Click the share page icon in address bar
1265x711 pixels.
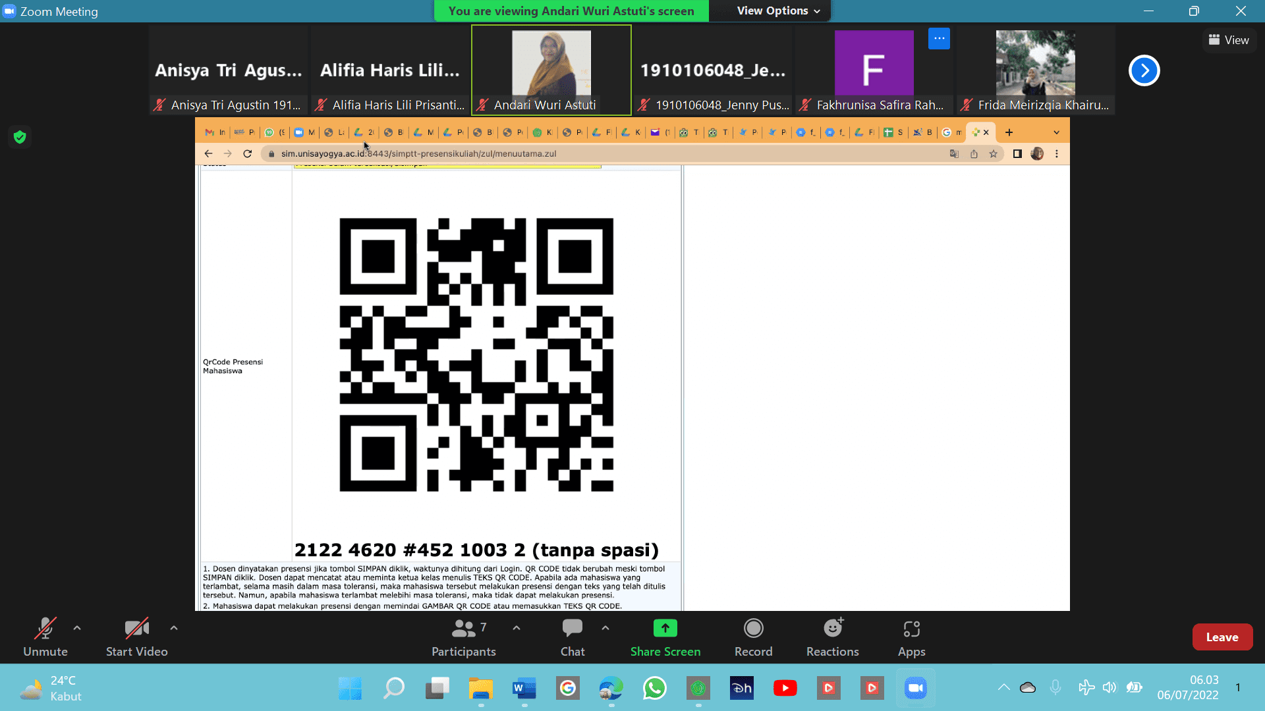pos(974,154)
